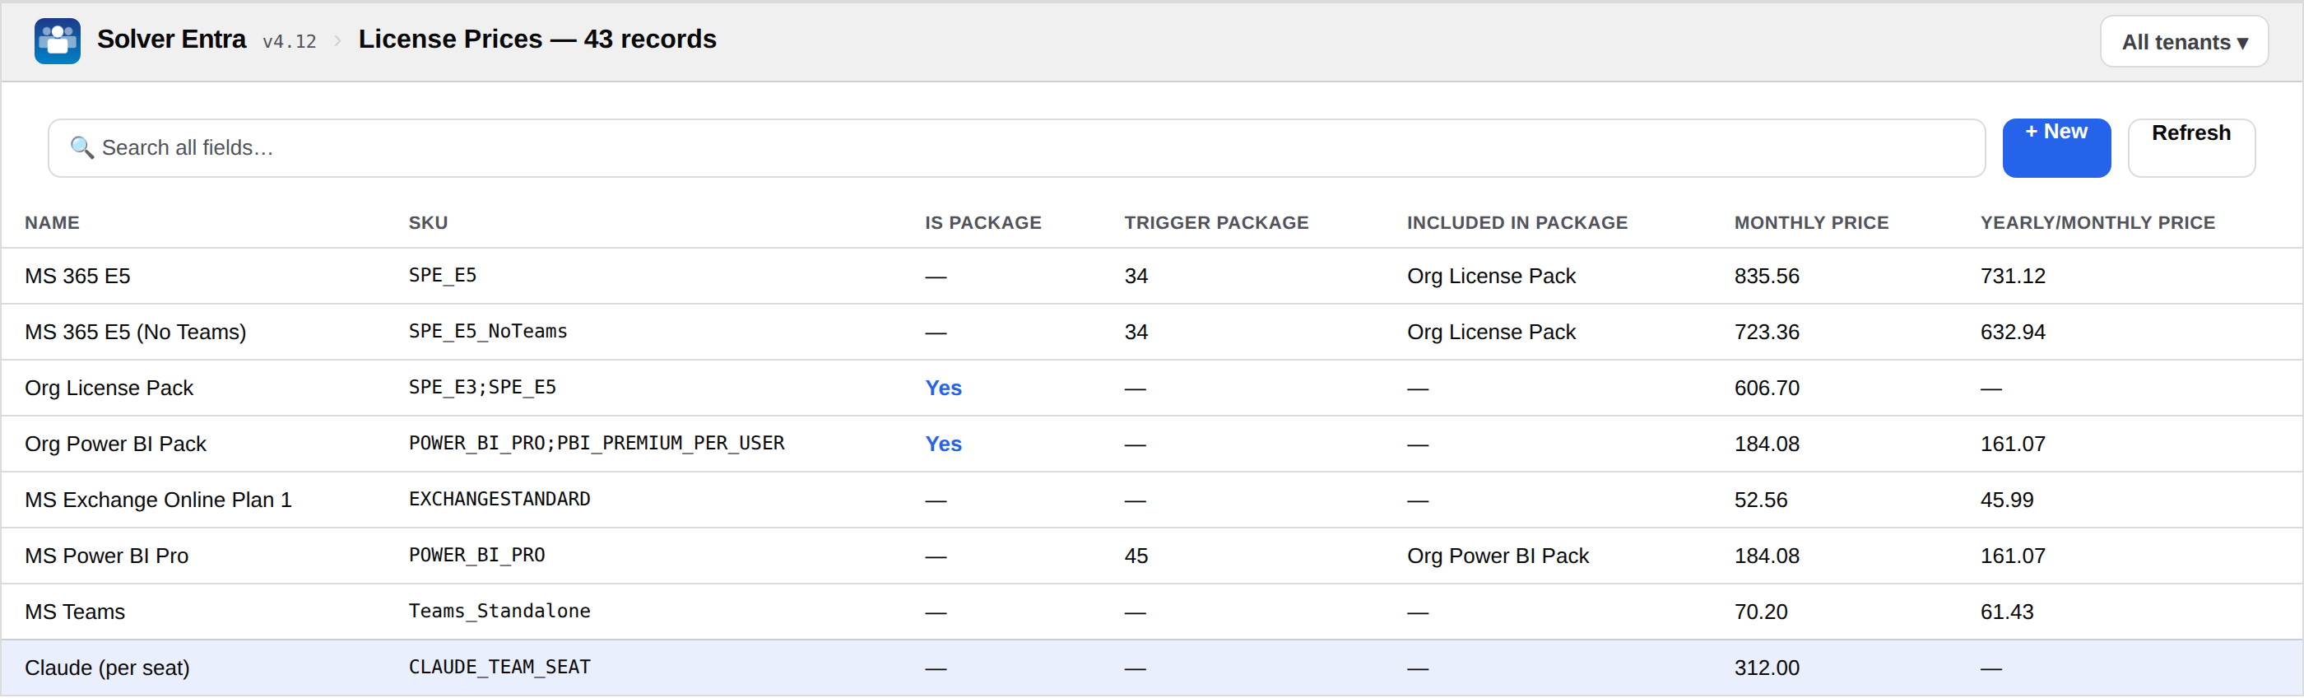Click the EXCHANGESTANDARD SKU cell
The image size is (2304, 698).
(x=499, y=500)
